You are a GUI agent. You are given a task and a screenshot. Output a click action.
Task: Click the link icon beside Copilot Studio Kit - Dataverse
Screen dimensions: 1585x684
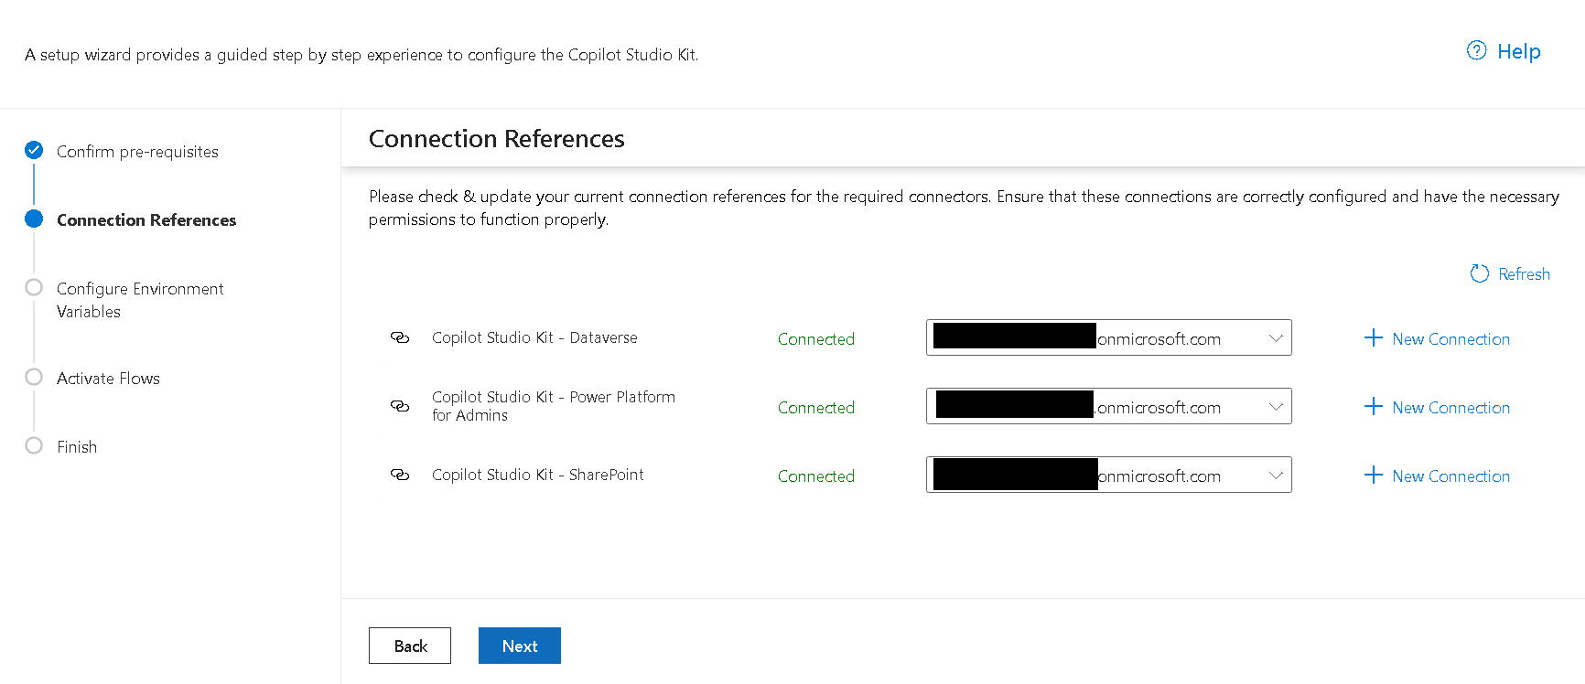(x=400, y=337)
